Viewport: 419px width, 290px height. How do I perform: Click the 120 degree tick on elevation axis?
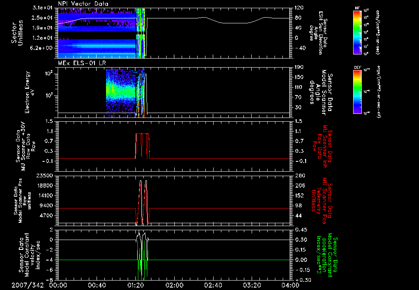click(299, 8)
